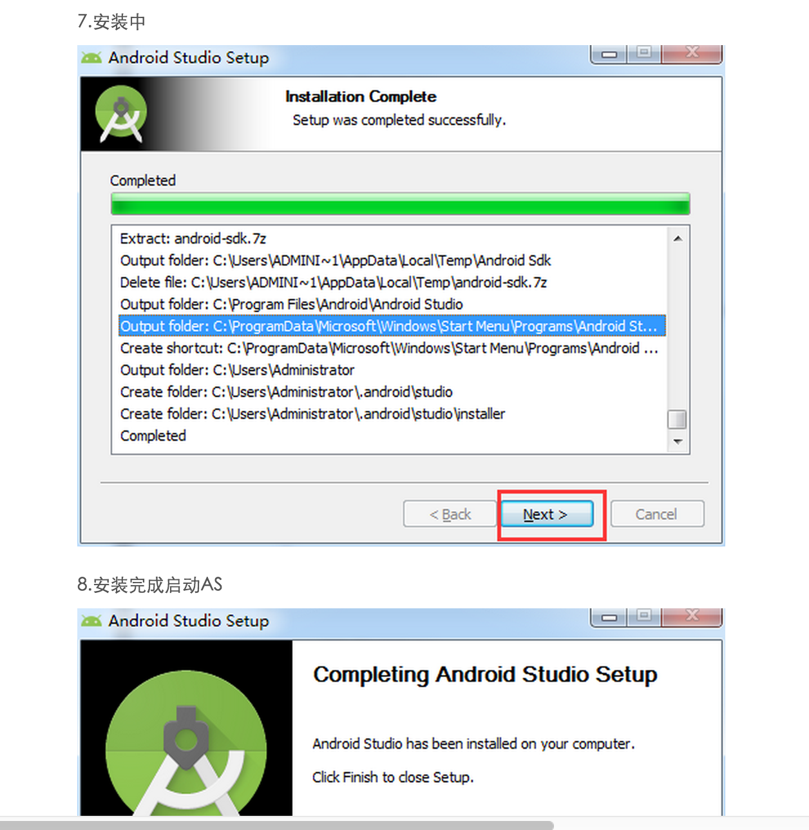Click the log list's scroll down arrow

coord(678,442)
